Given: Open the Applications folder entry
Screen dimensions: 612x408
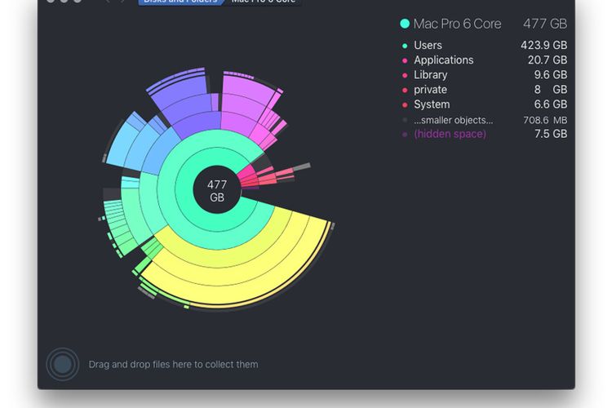Looking at the screenshot, I should click(485, 60).
